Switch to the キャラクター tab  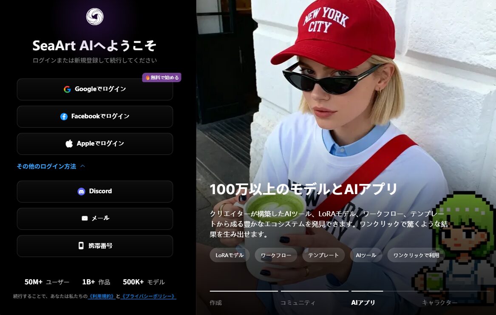(x=440, y=303)
